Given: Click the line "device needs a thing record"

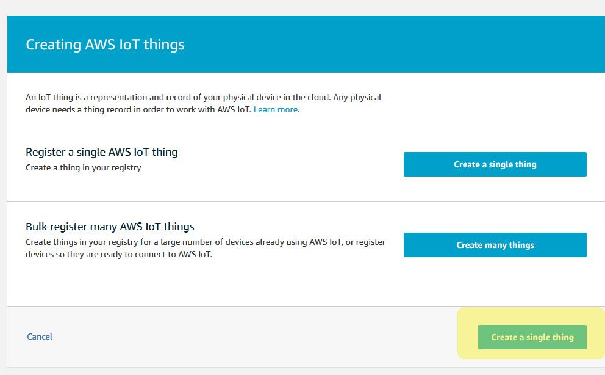Looking at the screenshot, I should click(x=139, y=110).
